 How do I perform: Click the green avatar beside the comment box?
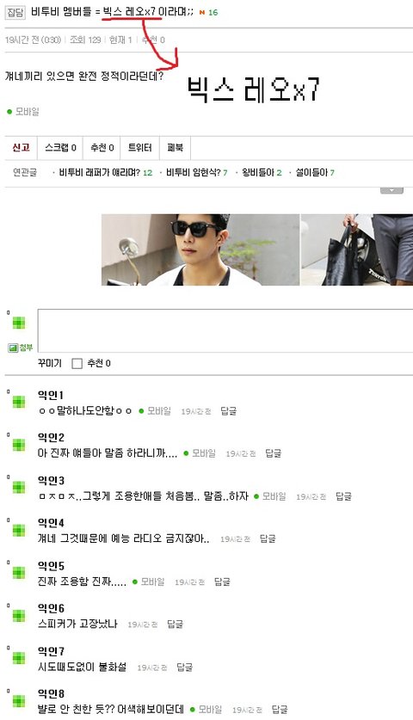point(19,323)
